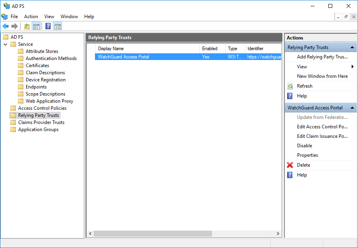Select Claims Provider Trusts in tree
The image size is (358, 248).
click(41, 122)
